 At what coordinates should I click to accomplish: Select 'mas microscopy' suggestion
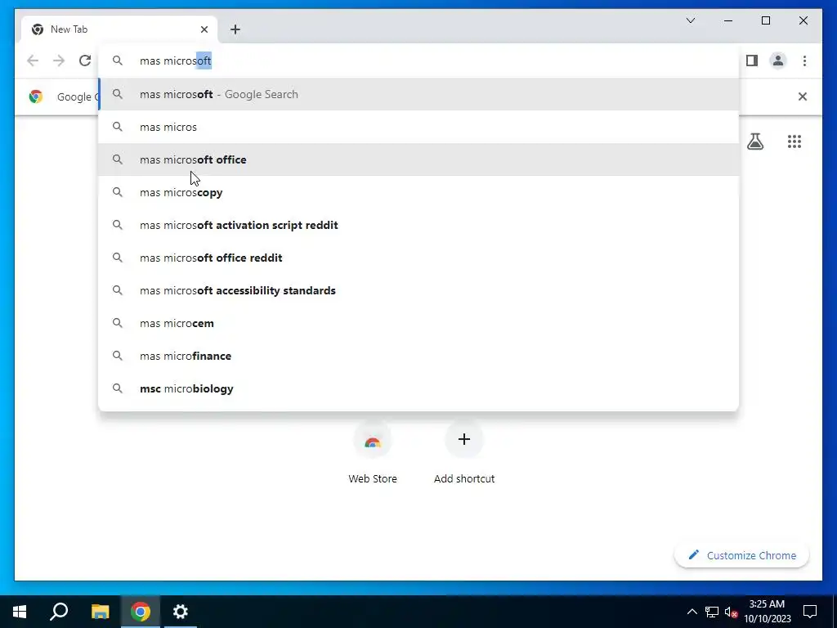(419, 192)
